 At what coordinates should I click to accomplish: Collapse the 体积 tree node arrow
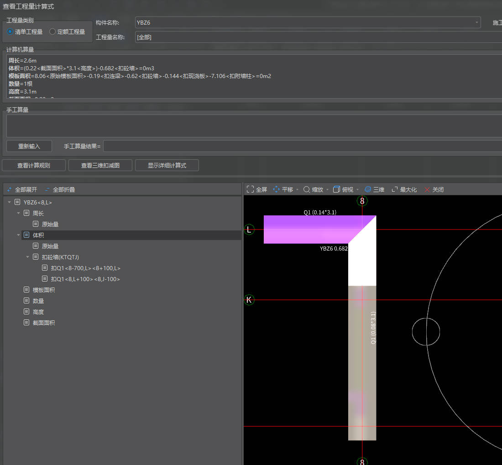(x=18, y=235)
